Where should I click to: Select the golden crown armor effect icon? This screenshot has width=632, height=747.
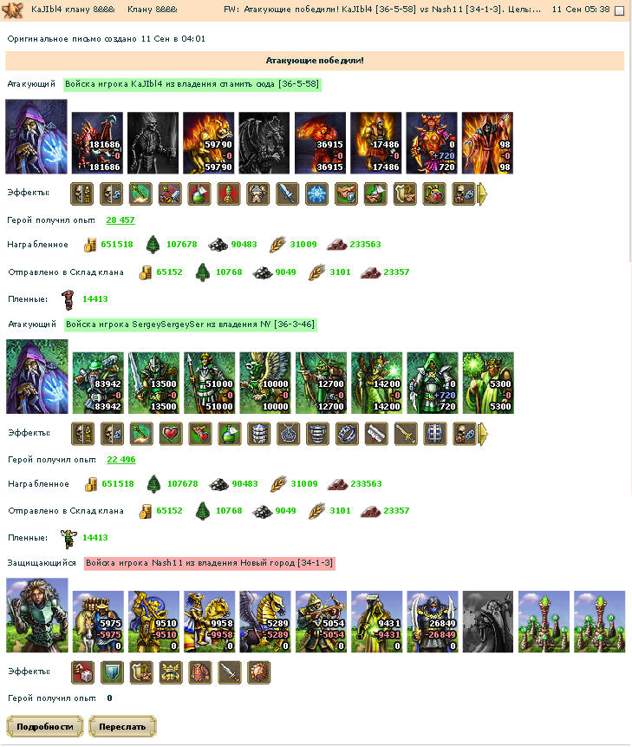click(x=171, y=672)
